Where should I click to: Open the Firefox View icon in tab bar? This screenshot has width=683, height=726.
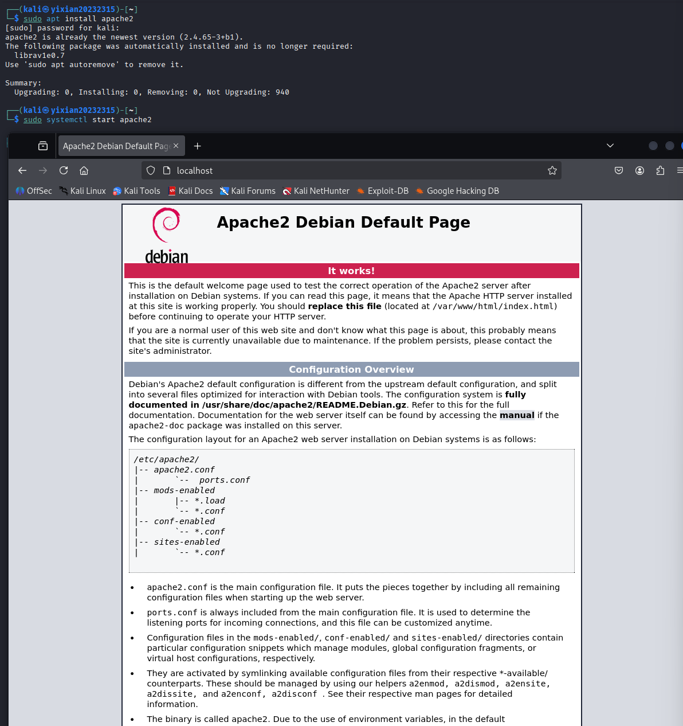pos(43,146)
